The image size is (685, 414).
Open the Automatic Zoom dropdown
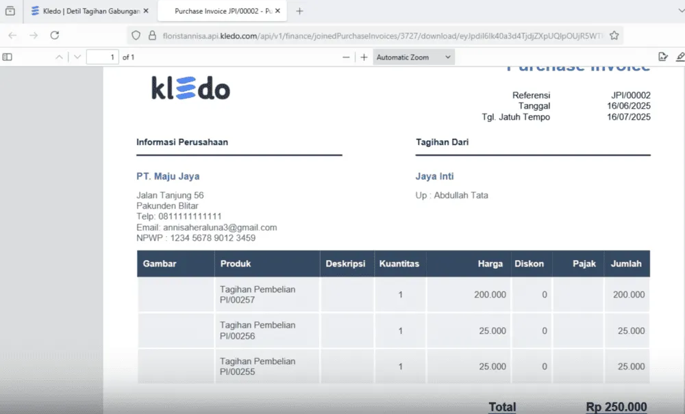(414, 57)
